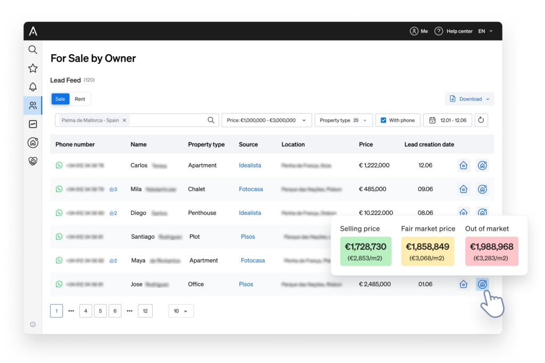Click the red Out of market box
Image resolution: width=545 pixels, height=363 pixels.
(x=491, y=251)
